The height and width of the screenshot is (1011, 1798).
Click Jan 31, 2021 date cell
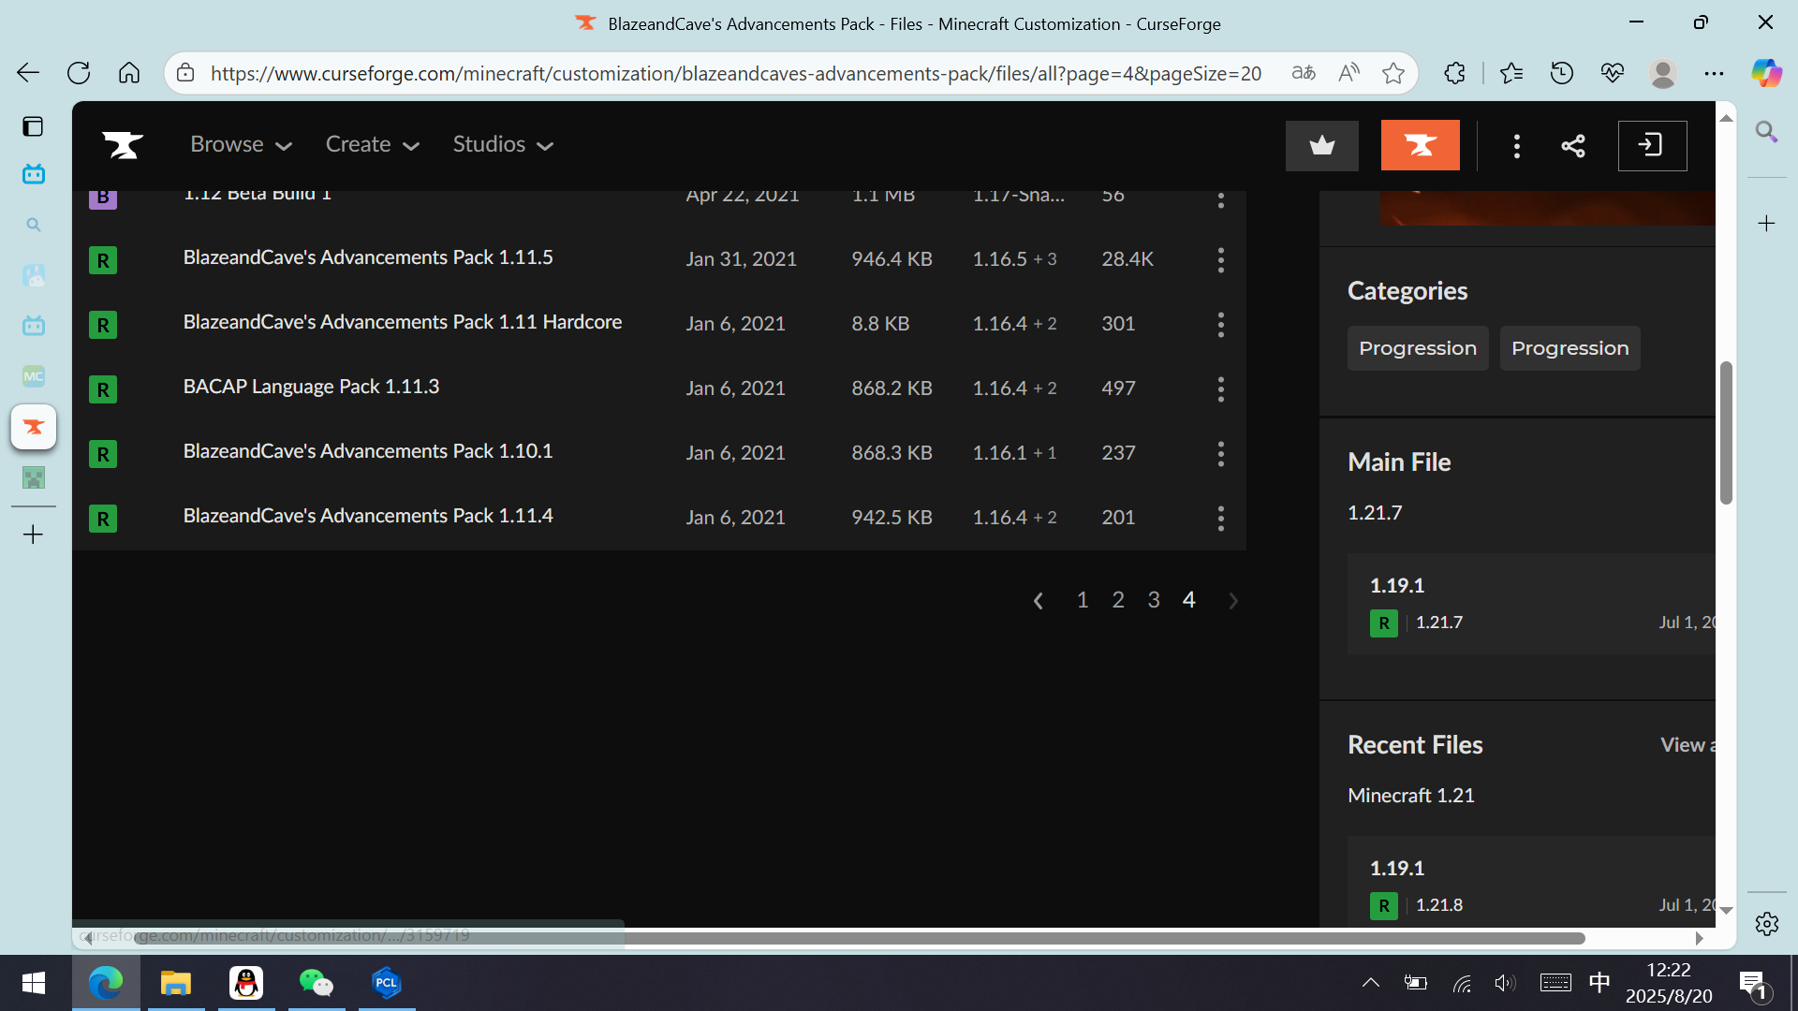[x=741, y=259]
